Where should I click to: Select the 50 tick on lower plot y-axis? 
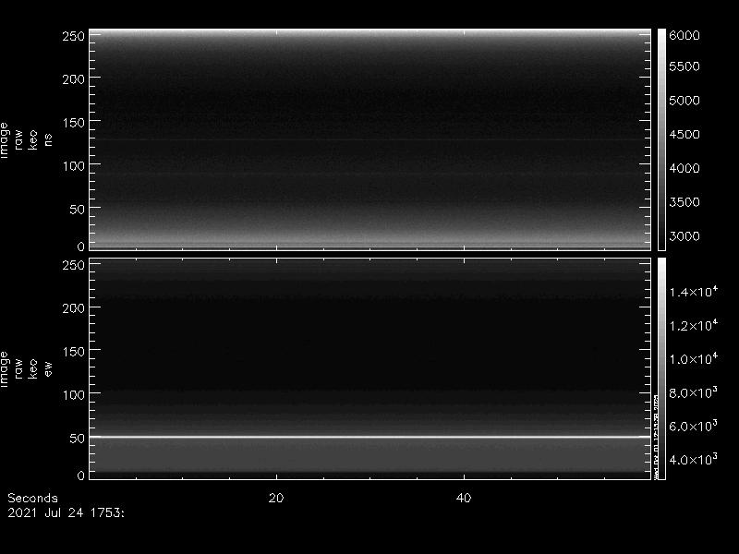click(77, 437)
